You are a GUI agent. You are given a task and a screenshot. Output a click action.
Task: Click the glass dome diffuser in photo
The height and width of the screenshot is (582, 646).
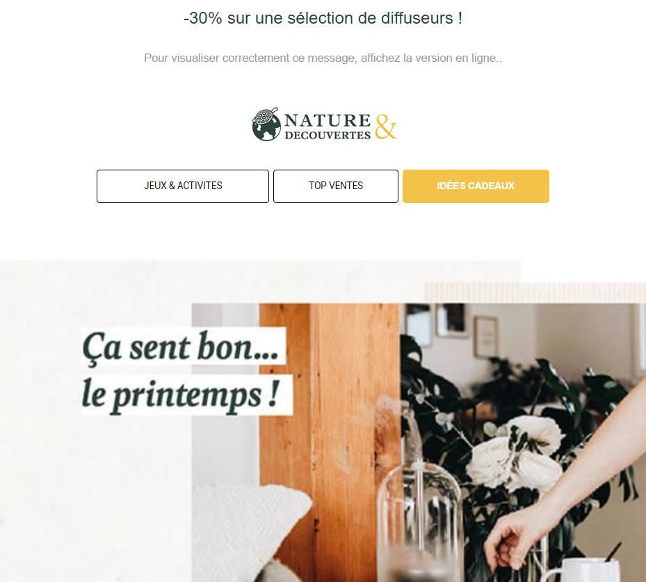click(x=419, y=519)
